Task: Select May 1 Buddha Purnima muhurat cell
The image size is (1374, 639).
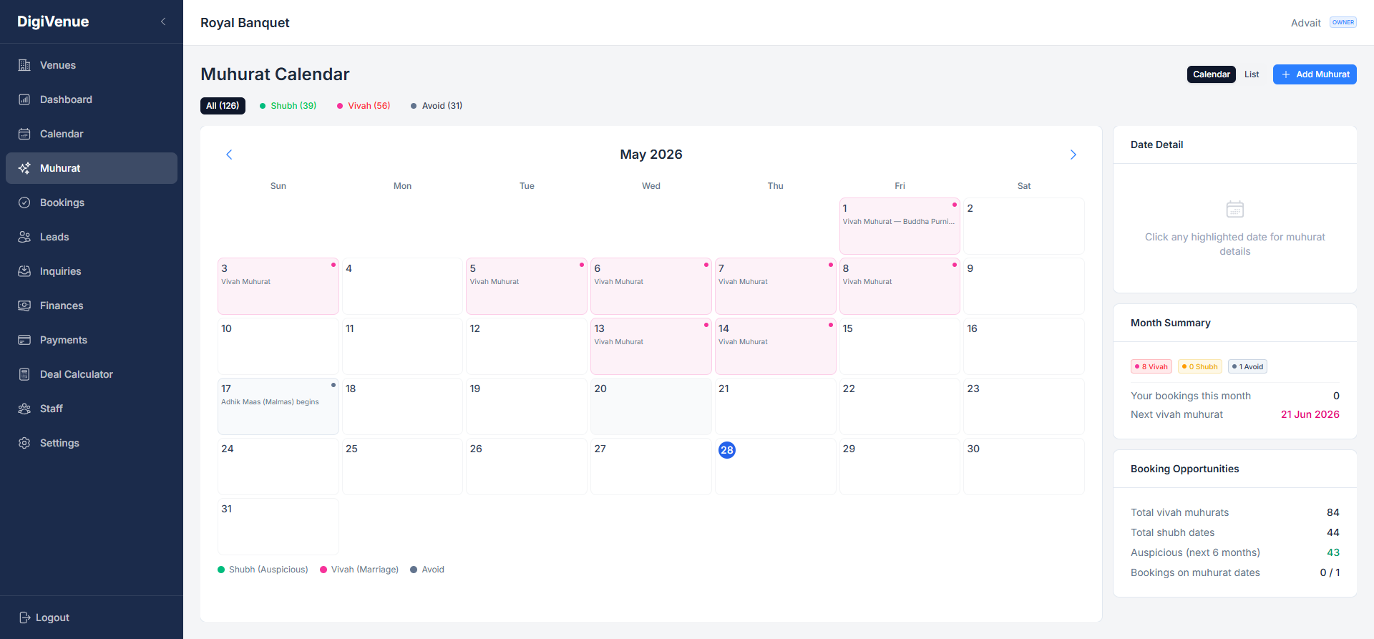Action: point(900,226)
